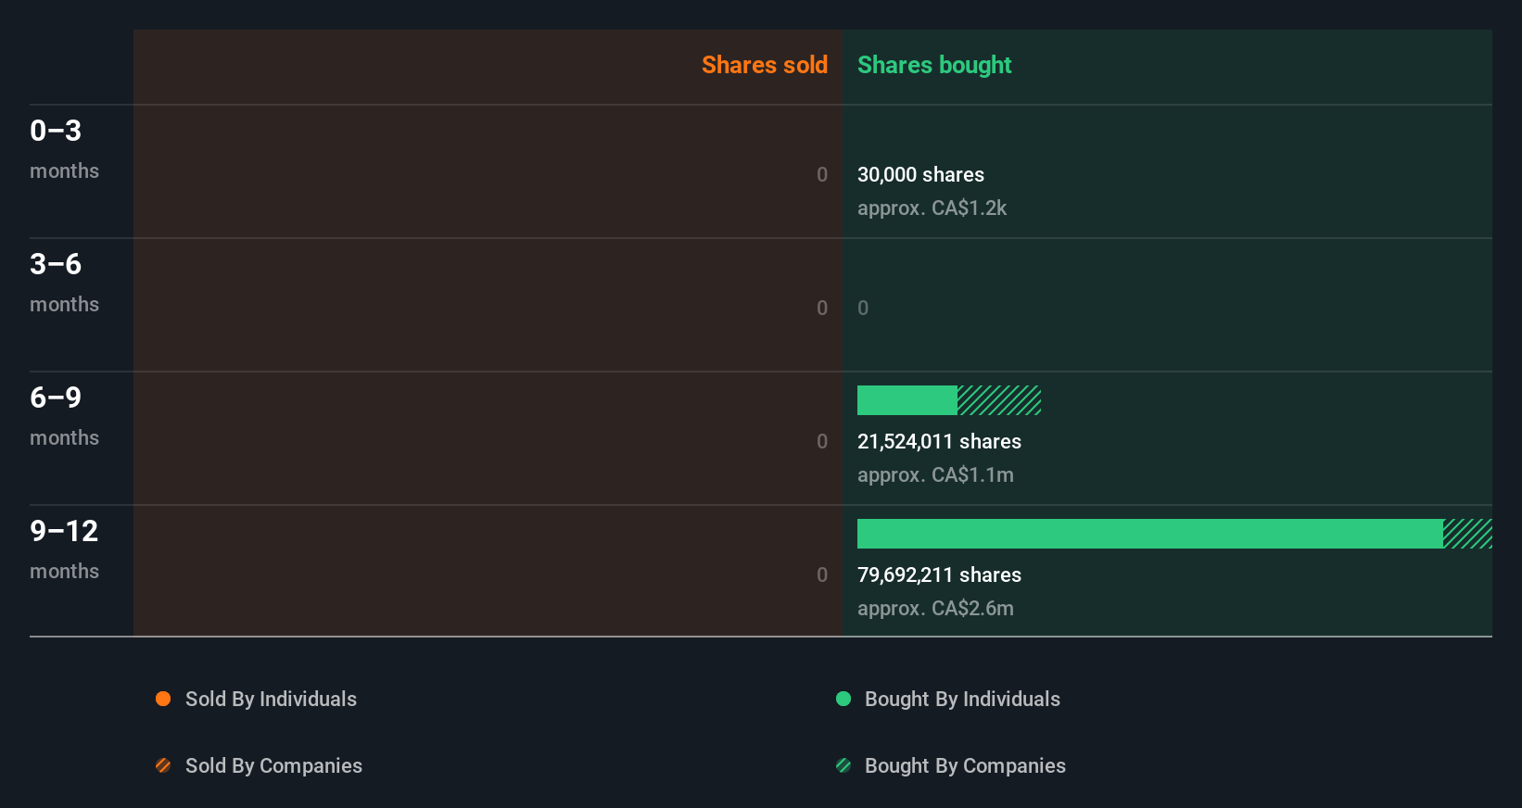1522x808 pixels.
Task: Click the Shares sold column header
Action: [x=765, y=65]
